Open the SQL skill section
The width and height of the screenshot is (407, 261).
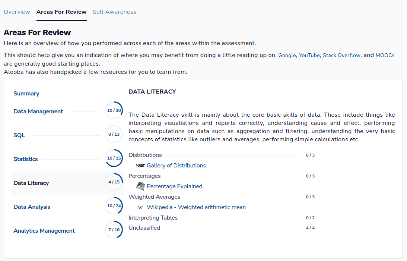click(x=19, y=135)
